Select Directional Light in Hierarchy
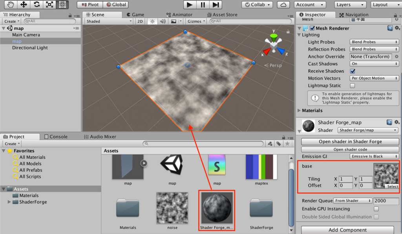The width and height of the screenshot is (402, 234). 30,47
